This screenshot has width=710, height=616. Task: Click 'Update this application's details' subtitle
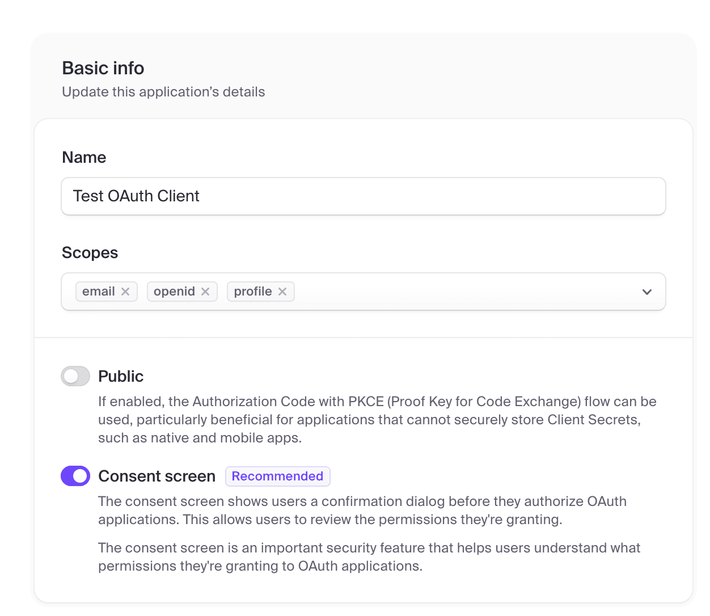pos(164,92)
